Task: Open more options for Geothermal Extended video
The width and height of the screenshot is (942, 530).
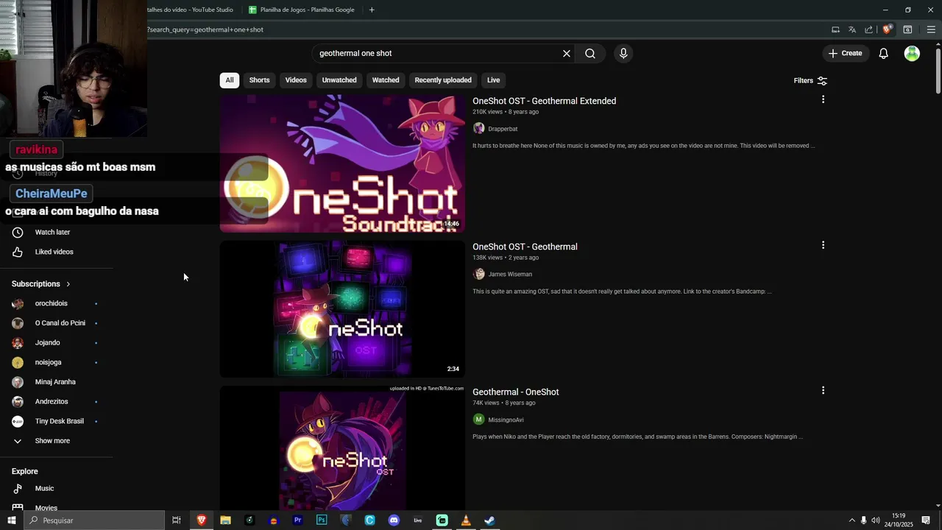Action: (823, 99)
